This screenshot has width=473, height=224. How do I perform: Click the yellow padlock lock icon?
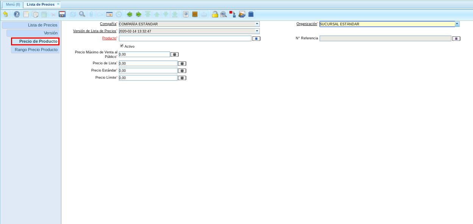[215, 14]
